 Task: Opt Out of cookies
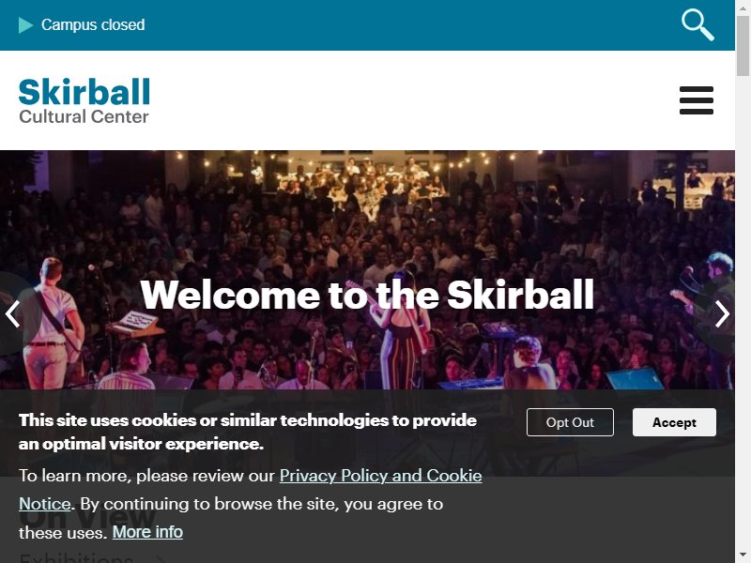pos(570,422)
